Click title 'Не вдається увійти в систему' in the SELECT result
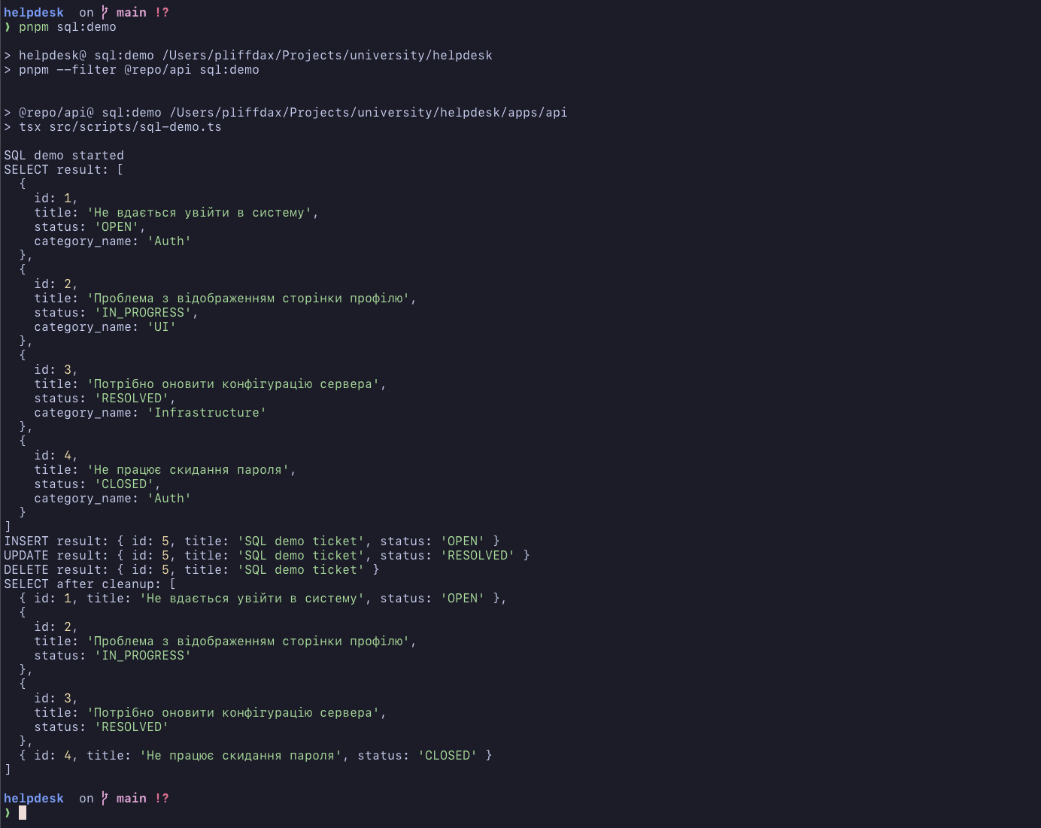Screen dimensions: 1041x828 coord(199,213)
